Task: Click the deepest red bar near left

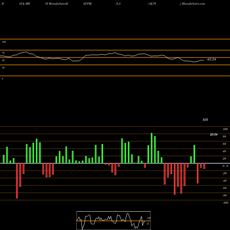Action: tap(17, 181)
